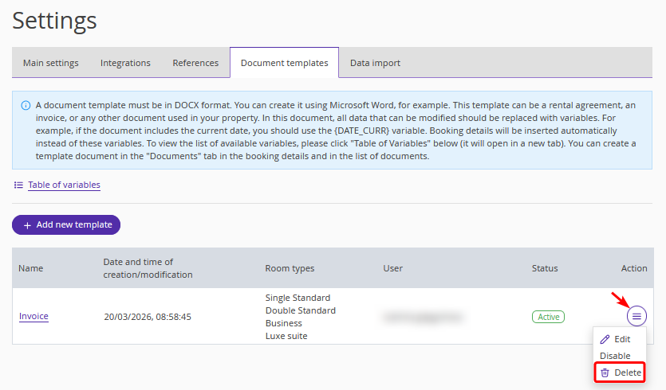Click the Name column header
The height and width of the screenshot is (390, 666).
30,268
